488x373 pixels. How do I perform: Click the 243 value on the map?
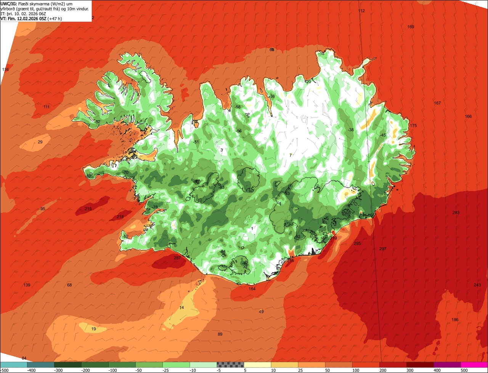pos(477,285)
